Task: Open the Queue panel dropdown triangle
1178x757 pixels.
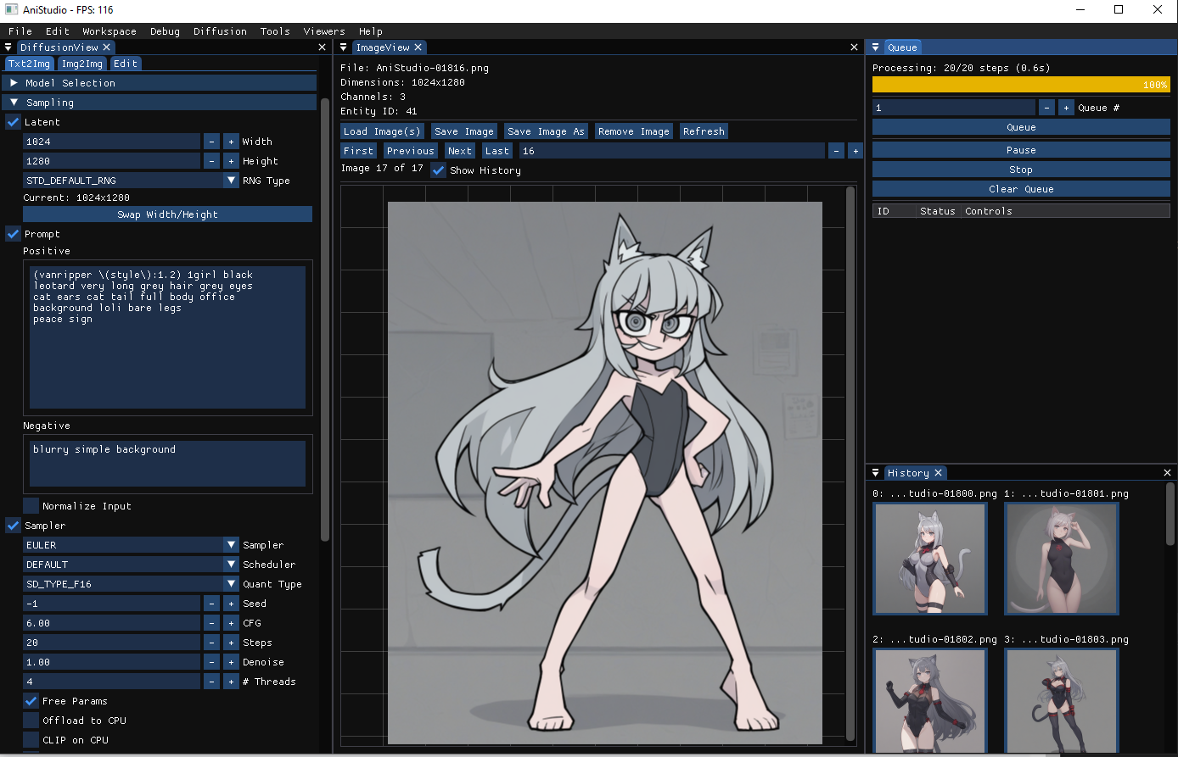Action: (875, 47)
